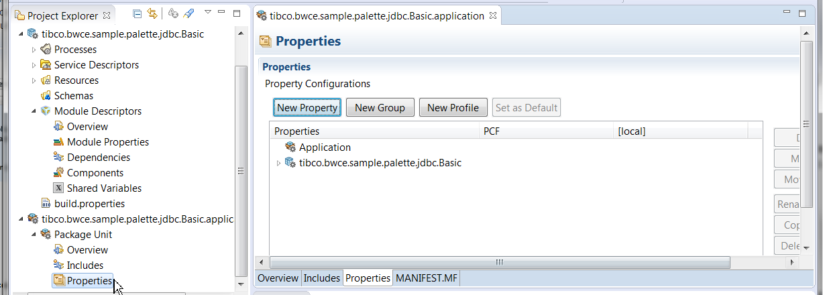This screenshot has height=295, width=823.
Task: Collapse the Package Unit node
Action: (x=34, y=235)
